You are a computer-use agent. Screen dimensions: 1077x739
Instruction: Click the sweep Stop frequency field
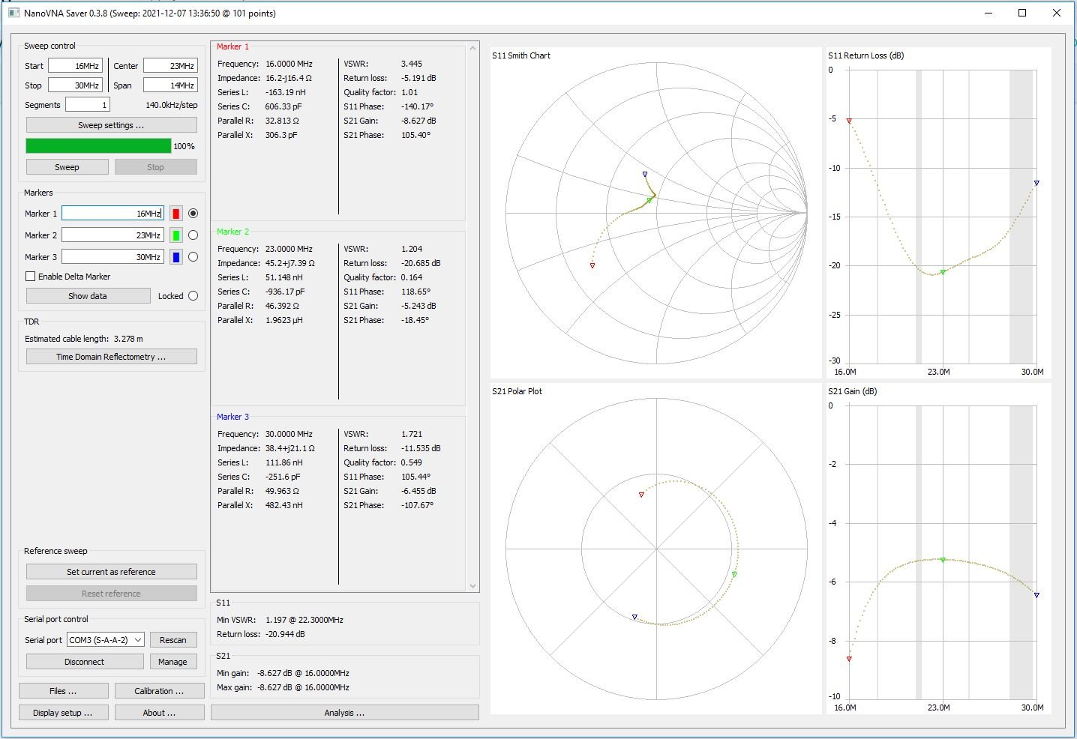[76, 85]
